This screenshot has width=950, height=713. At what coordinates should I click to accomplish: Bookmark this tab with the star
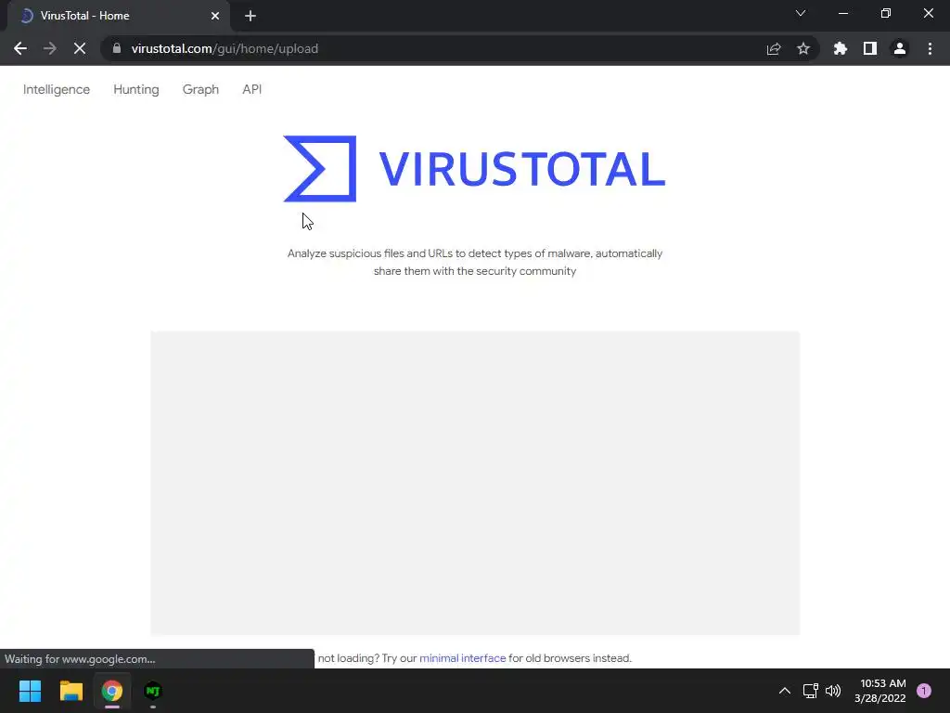(x=803, y=48)
